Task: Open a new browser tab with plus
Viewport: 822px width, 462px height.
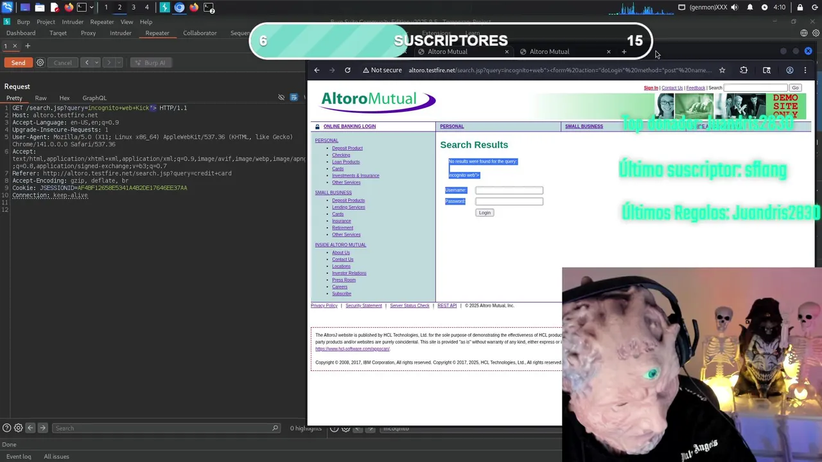Action: pos(624,51)
